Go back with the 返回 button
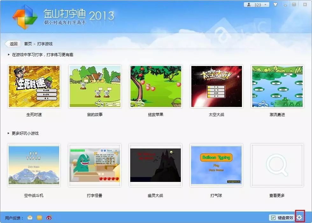This screenshot has height=223, width=312. coord(13,44)
